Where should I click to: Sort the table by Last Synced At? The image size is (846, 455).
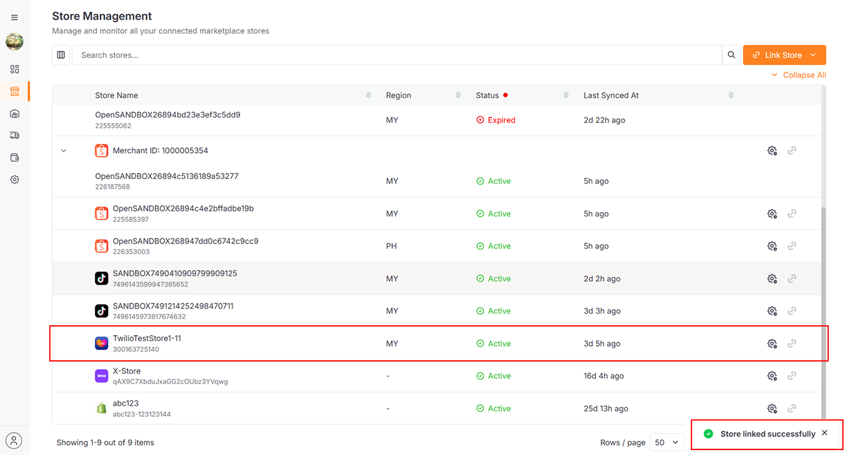(730, 95)
